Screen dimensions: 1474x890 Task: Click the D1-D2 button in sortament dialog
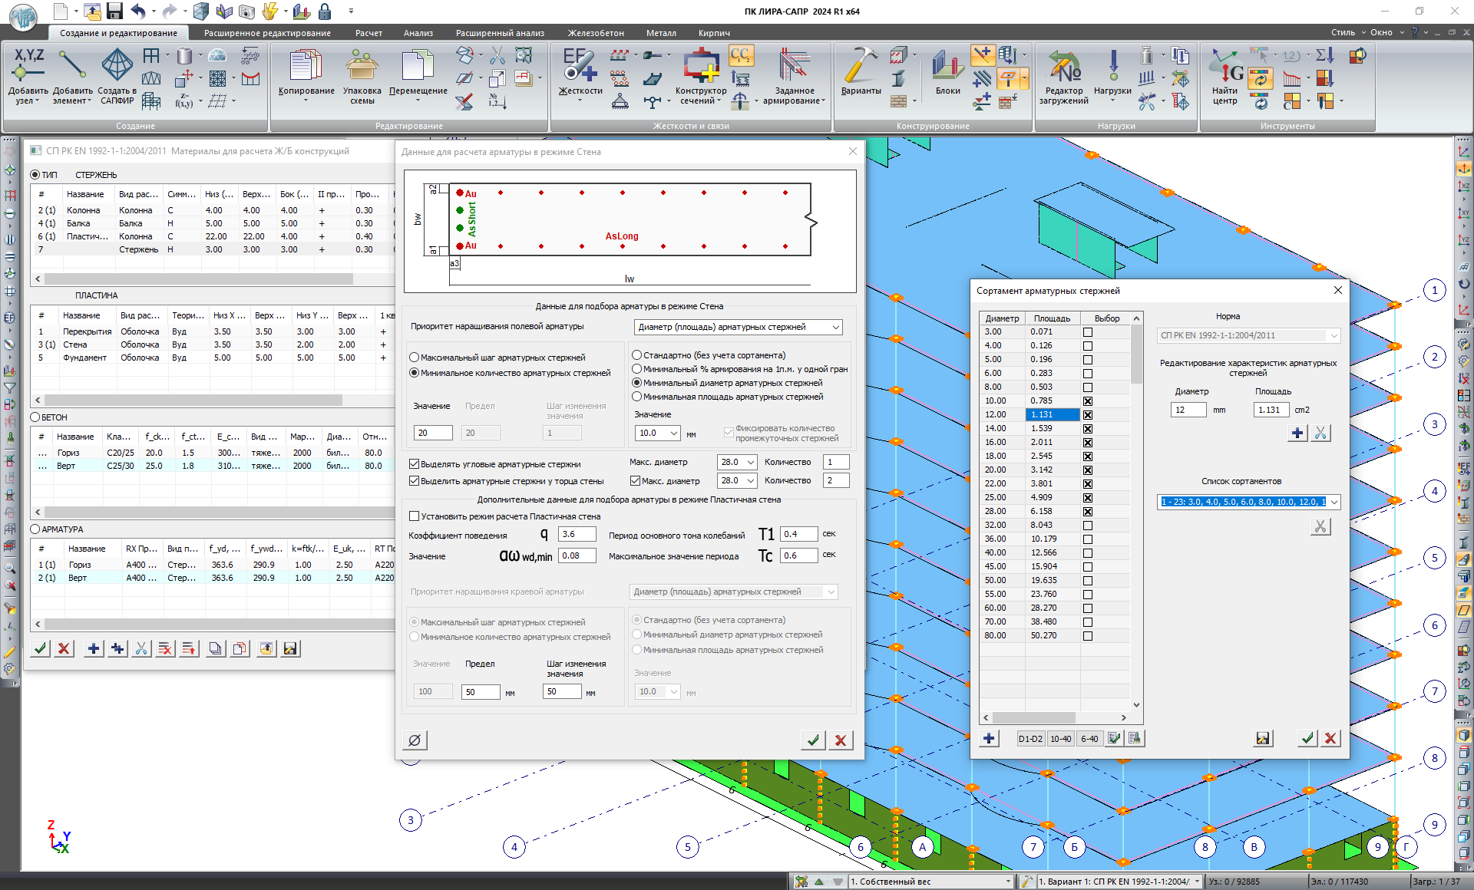[1029, 739]
